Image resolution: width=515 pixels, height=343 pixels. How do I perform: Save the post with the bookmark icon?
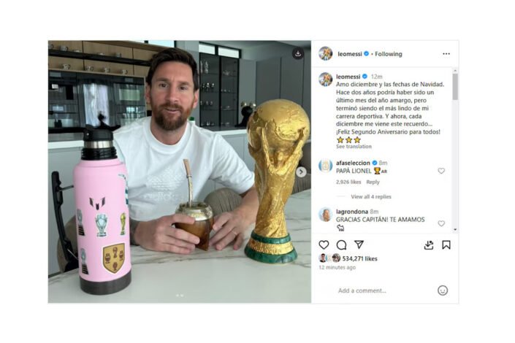point(446,245)
